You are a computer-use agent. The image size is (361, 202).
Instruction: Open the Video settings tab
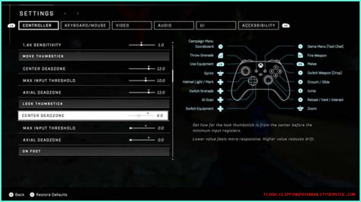pos(132,25)
